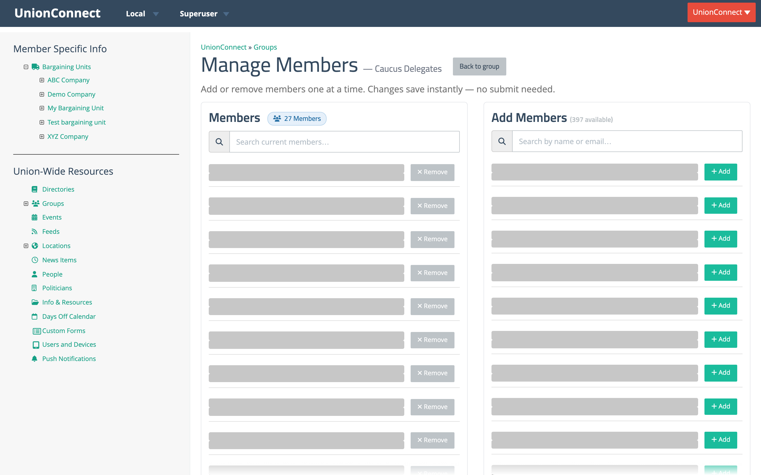The width and height of the screenshot is (761, 475).
Task: Expand the My Bargaining Unit node
Action: [42, 108]
